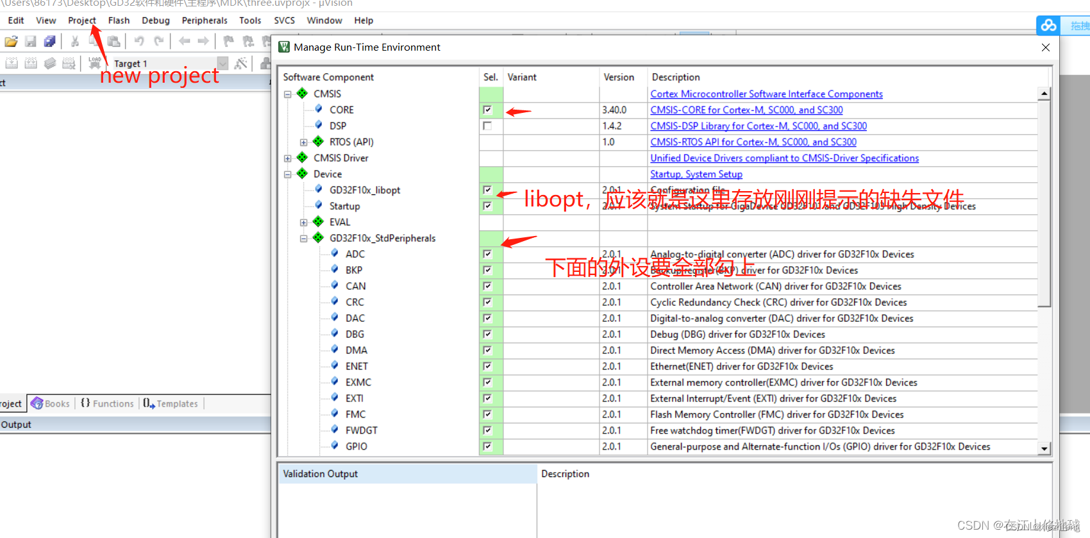Click the Redo arrow icon

coord(158,42)
